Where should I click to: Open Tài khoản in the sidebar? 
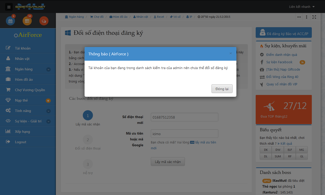tap(23, 48)
